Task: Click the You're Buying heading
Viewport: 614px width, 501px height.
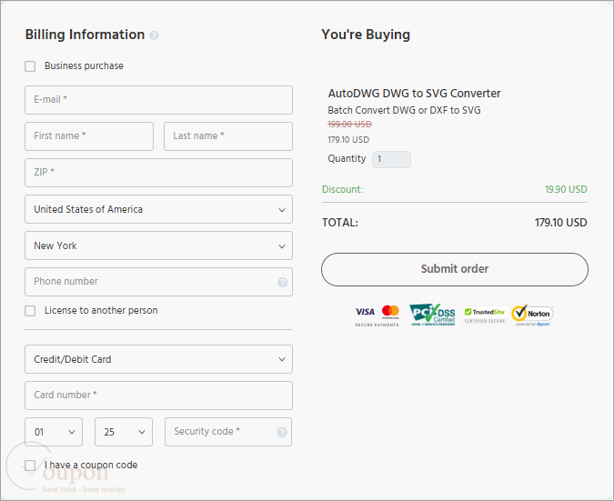Action: tap(366, 35)
